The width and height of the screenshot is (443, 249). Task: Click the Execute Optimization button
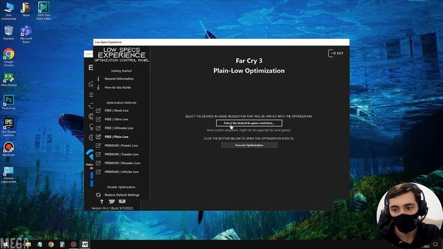(x=249, y=145)
